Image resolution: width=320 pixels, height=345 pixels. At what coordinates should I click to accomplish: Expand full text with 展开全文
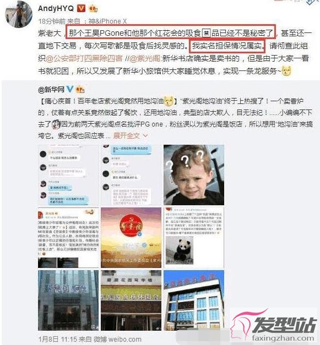[x=127, y=135]
